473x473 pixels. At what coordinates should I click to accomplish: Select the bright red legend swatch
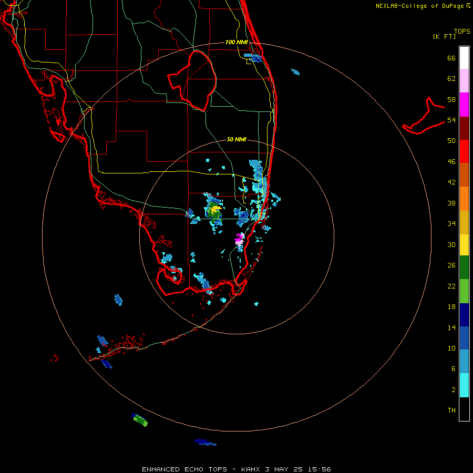(x=464, y=151)
